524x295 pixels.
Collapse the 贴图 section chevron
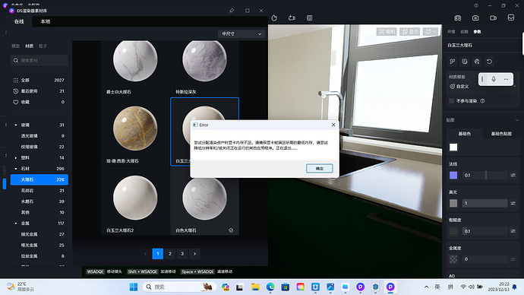pos(516,120)
